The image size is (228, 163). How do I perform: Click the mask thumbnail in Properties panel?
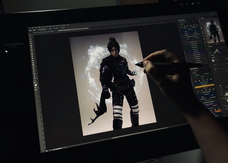click(x=213, y=60)
